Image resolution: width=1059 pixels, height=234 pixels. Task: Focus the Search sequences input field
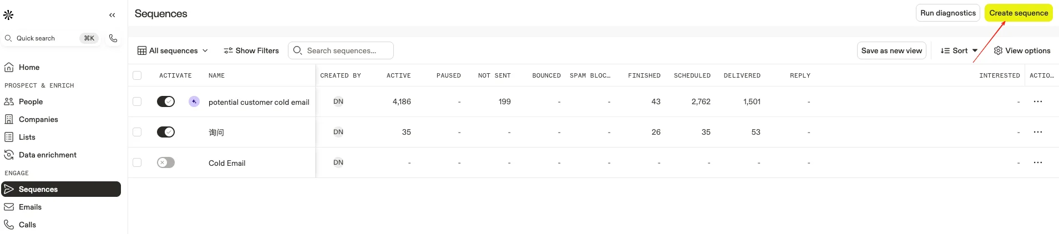341,50
